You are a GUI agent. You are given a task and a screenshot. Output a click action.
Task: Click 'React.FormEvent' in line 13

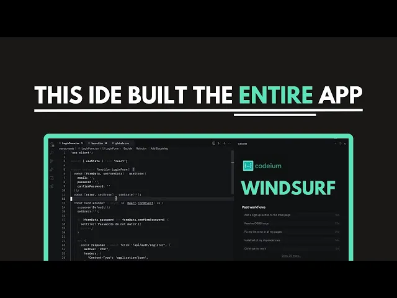click(140, 203)
